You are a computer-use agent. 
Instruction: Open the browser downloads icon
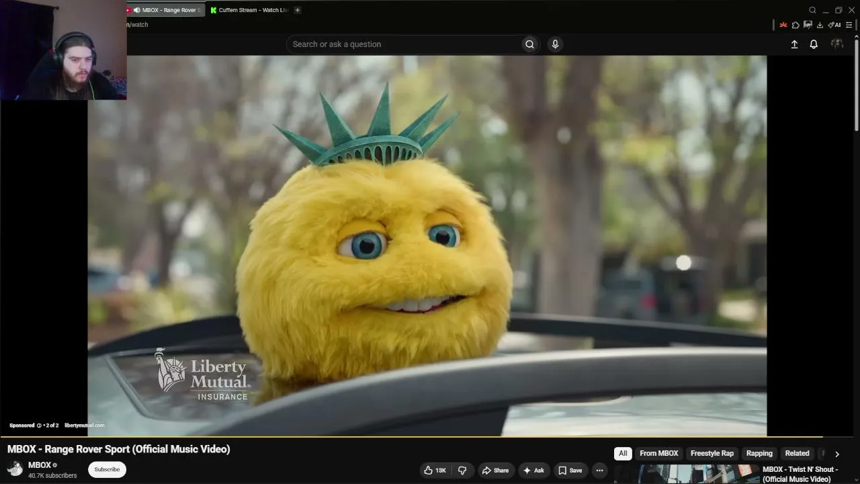[x=820, y=25]
